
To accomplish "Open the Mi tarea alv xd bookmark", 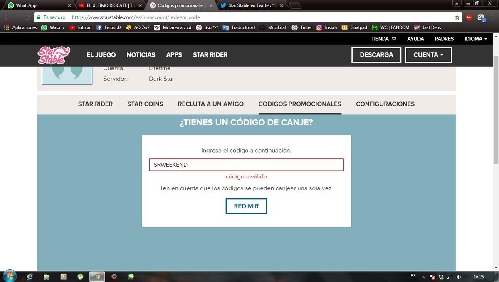I will (x=173, y=27).
